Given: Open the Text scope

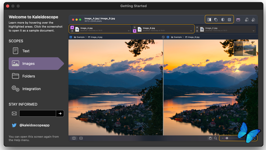Looking at the screenshot, I should 26,51.
